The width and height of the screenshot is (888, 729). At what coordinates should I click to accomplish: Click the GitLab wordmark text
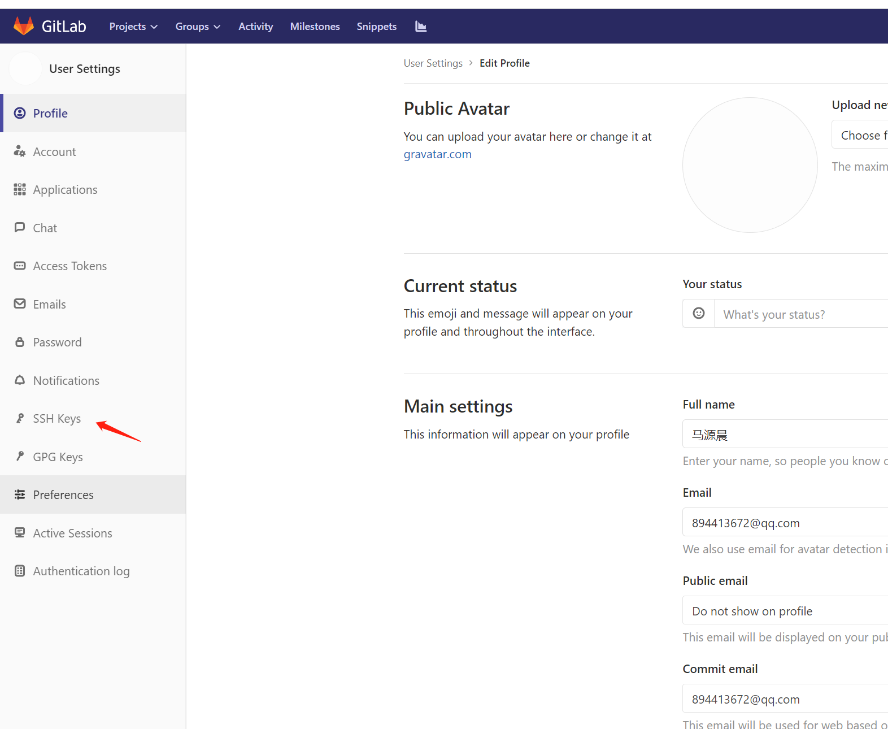click(x=64, y=27)
